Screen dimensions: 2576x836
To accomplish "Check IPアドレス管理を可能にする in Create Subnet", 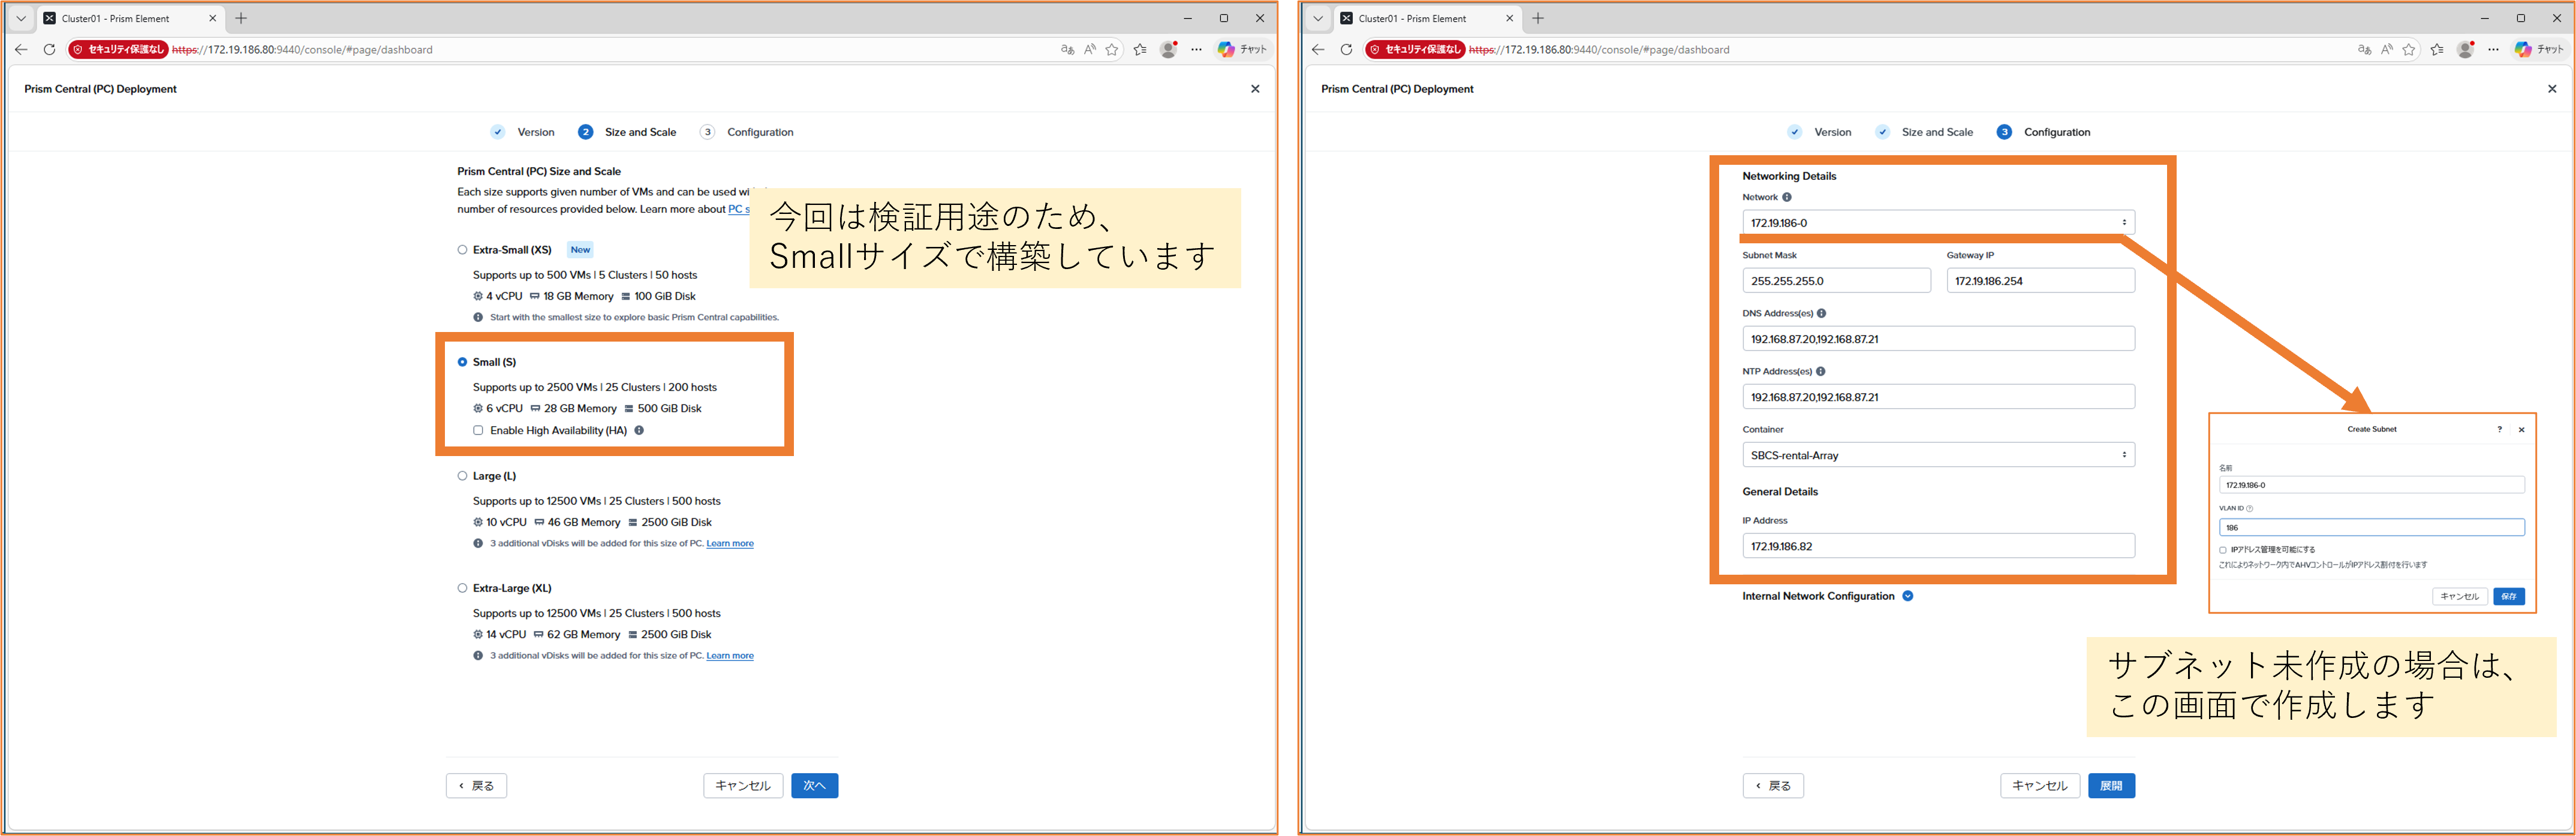I will coord(2222,549).
